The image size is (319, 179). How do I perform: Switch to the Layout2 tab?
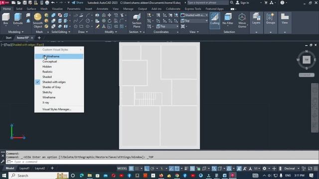pyautogui.click(x=40, y=168)
